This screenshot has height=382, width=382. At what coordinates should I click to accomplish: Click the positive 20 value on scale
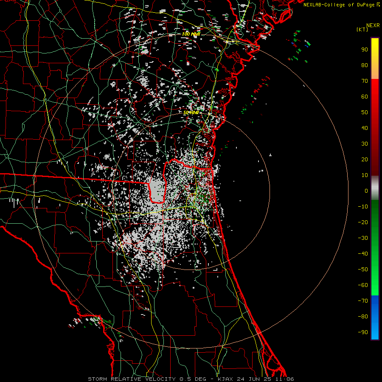[365, 159]
